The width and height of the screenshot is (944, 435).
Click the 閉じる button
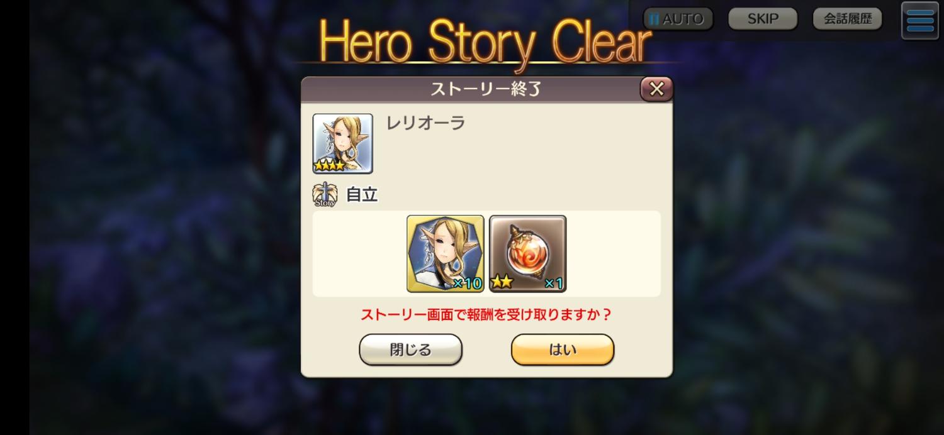coord(410,350)
